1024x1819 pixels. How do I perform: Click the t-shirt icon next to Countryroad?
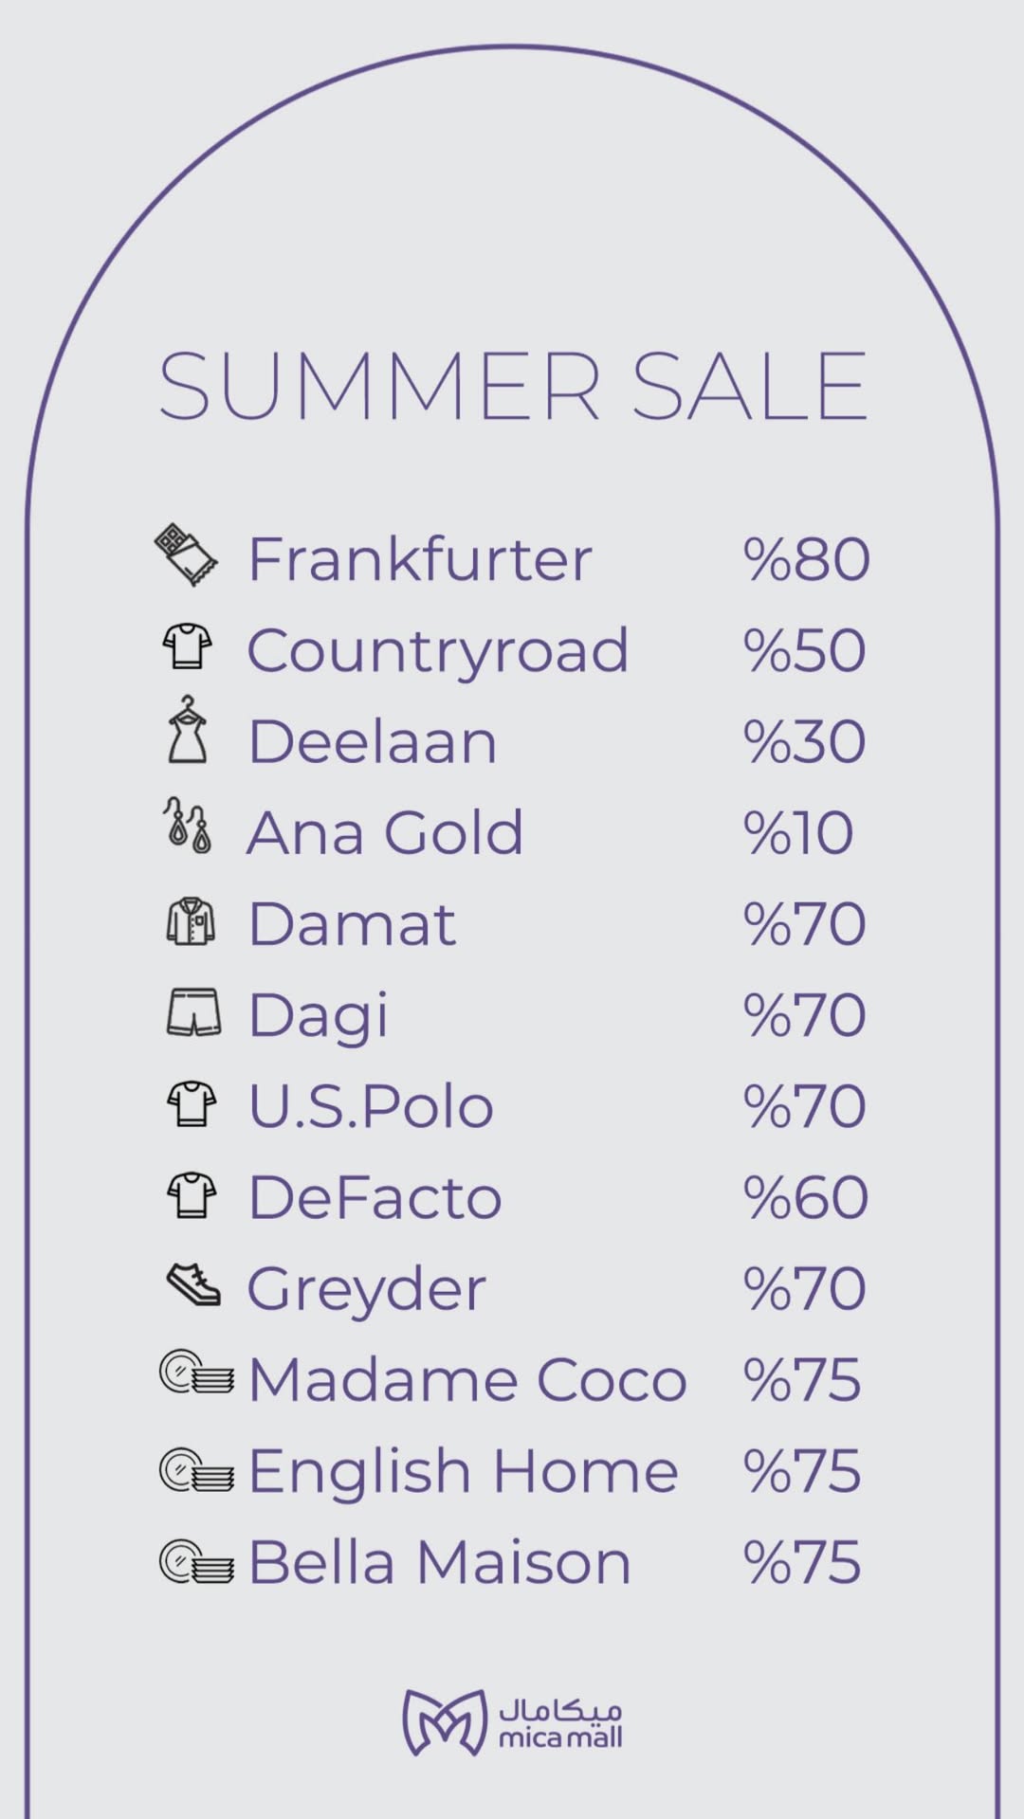pos(187,646)
